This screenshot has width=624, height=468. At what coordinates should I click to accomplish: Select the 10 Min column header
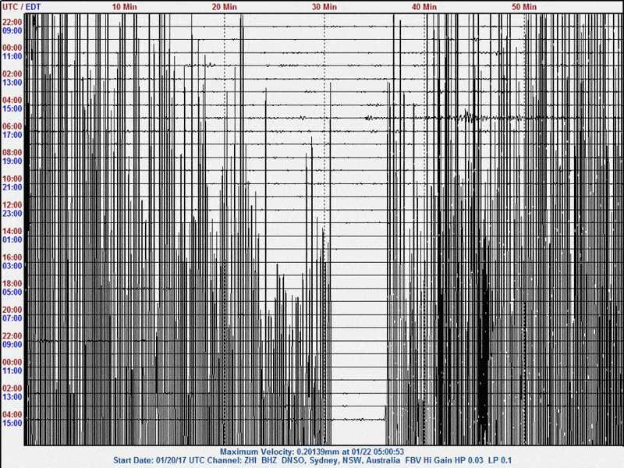click(122, 6)
